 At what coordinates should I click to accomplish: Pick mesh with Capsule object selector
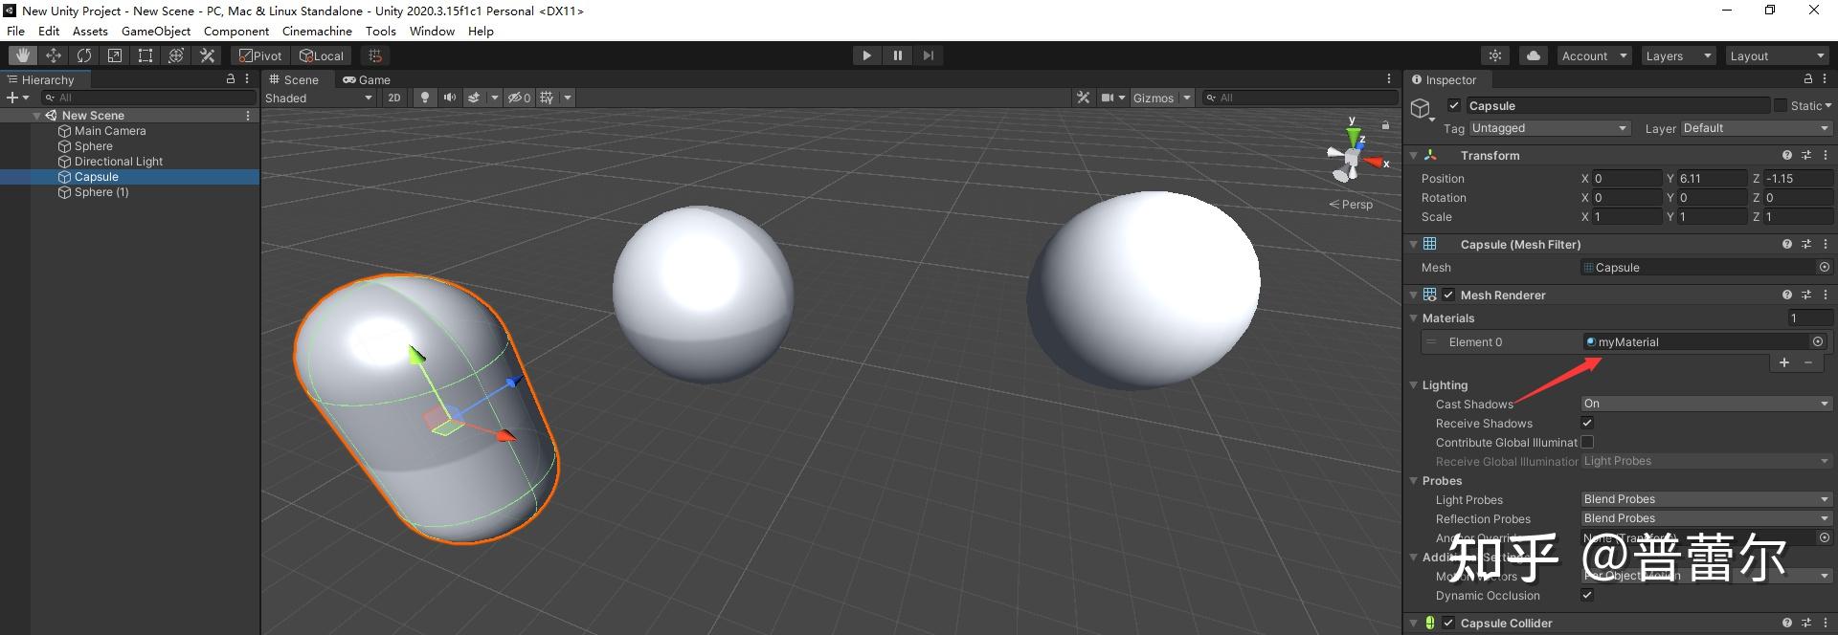[x=1824, y=268]
